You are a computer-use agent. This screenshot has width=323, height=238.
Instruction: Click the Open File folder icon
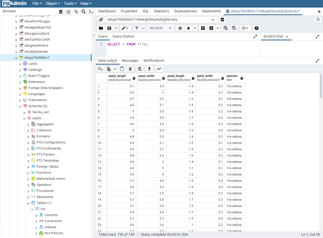(x=101, y=28)
